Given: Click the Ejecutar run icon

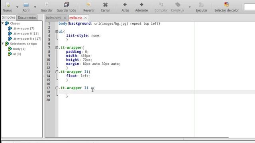Looking at the screenshot, I should pyautogui.click(x=201, y=4).
